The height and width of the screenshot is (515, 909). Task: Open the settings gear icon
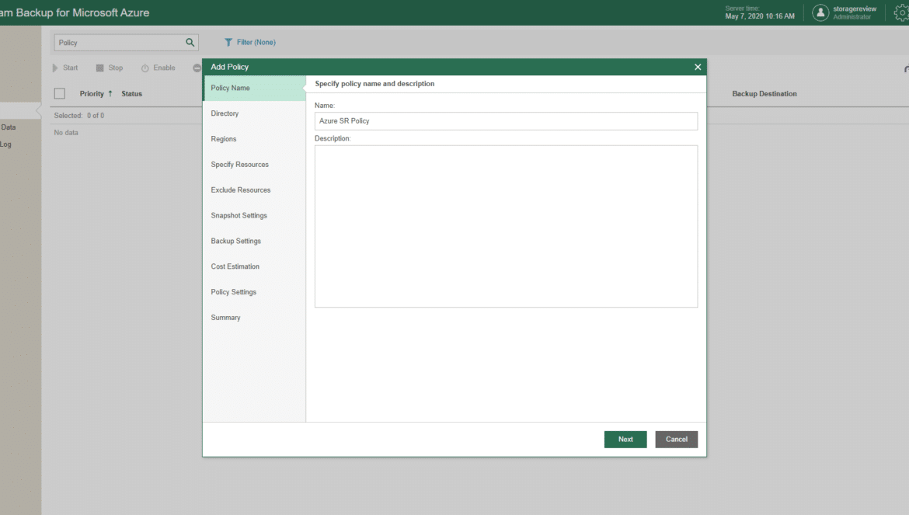901,12
